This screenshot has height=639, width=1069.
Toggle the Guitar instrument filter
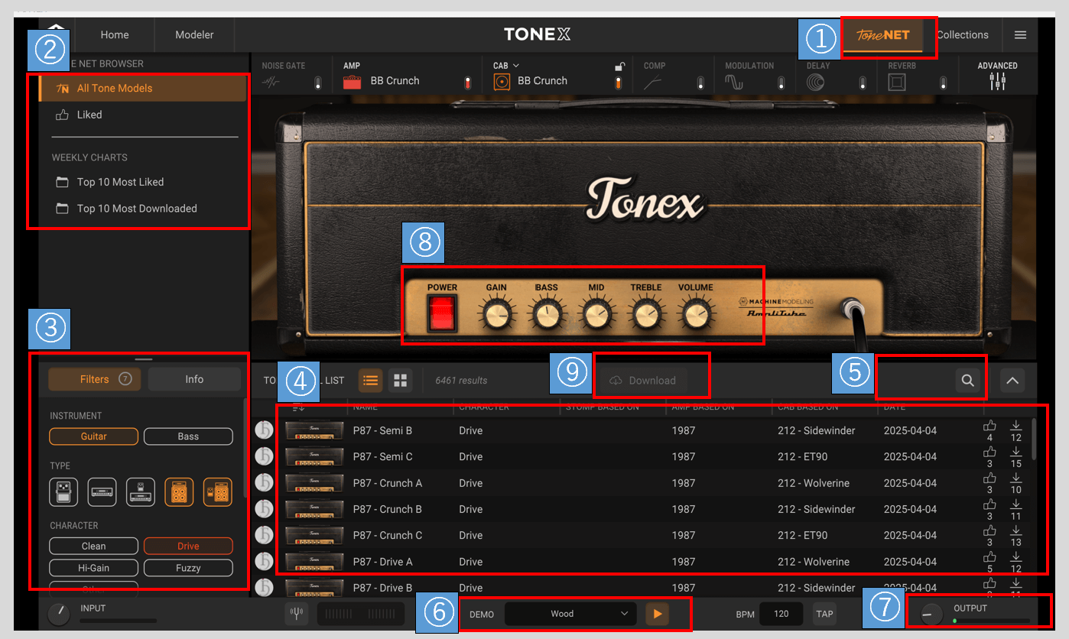pyautogui.click(x=94, y=436)
